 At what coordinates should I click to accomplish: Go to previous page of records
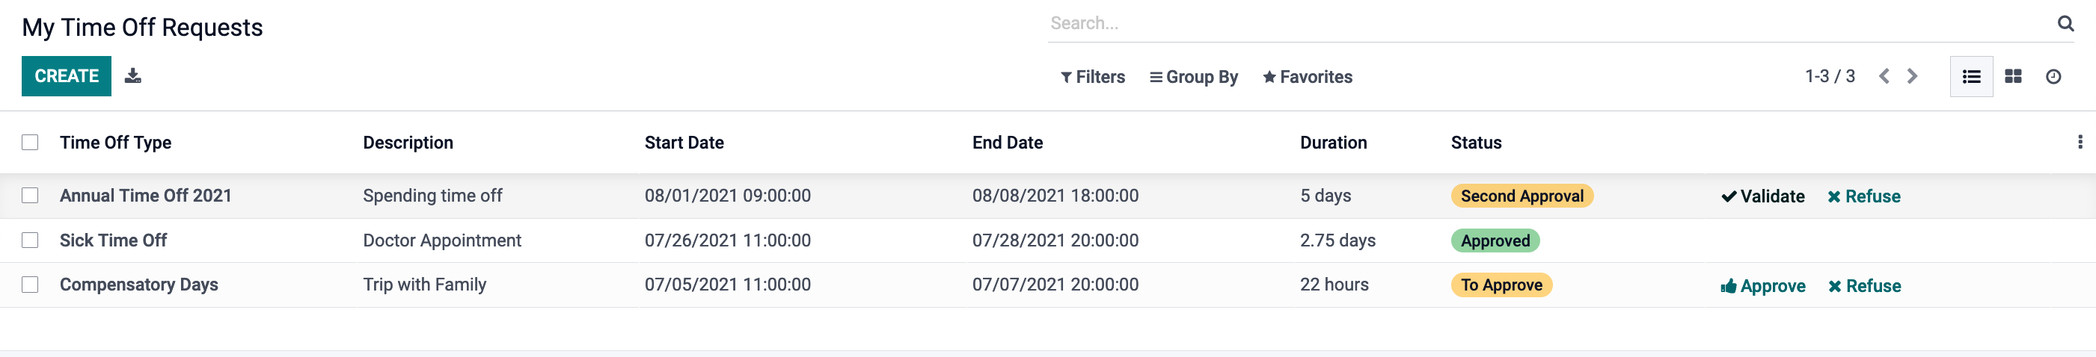coord(1884,76)
